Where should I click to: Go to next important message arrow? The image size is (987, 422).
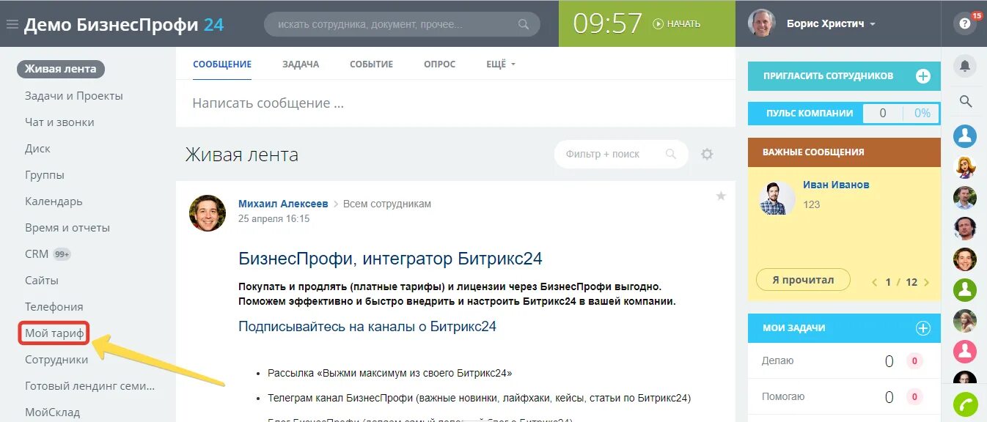coord(927,283)
